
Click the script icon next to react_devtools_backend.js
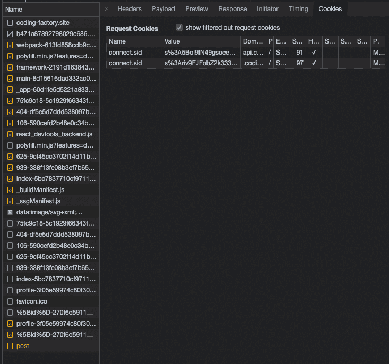pos(10,134)
